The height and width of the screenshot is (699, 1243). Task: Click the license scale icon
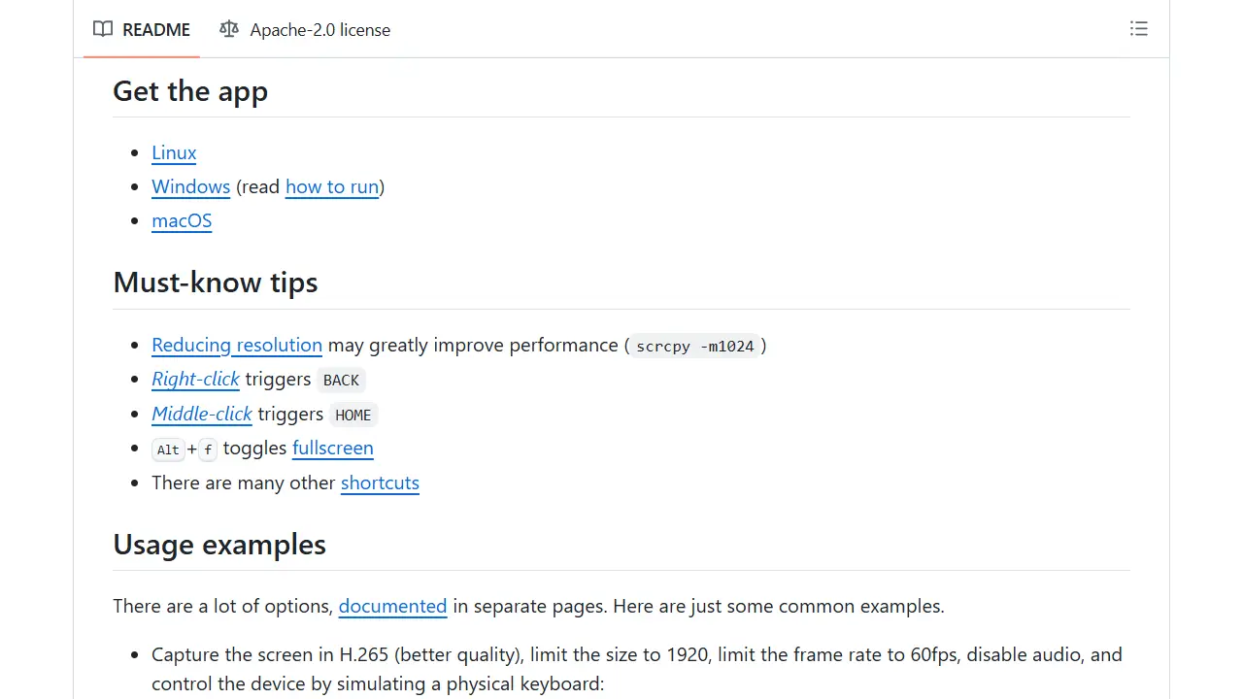point(229,29)
